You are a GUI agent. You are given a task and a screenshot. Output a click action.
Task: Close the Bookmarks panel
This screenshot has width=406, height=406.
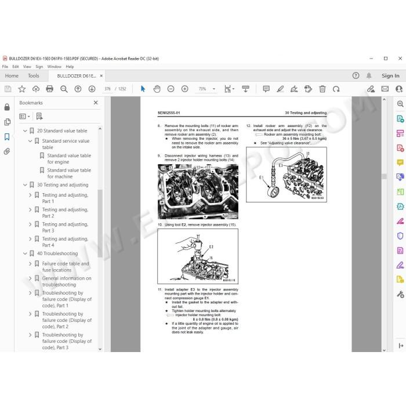96,103
